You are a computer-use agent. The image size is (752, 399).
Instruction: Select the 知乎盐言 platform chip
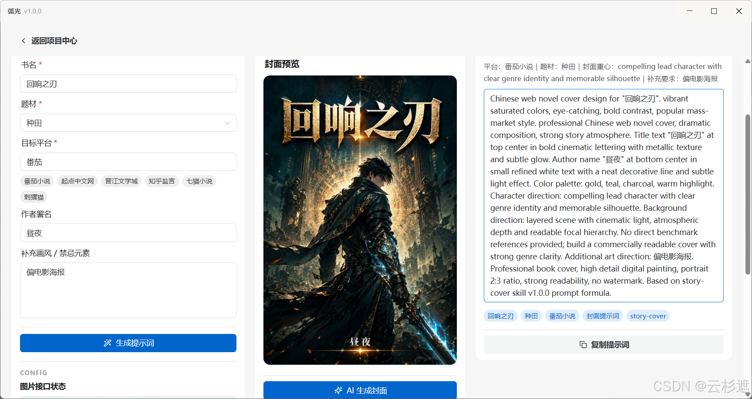click(x=162, y=181)
